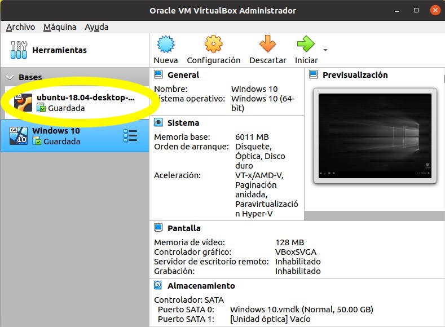Click the Descartar arrow icon
445x327 pixels.
pyautogui.click(x=268, y=43)
